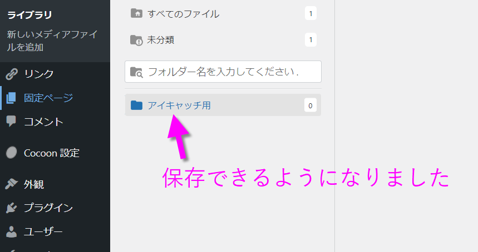Click the warning folder icon for 未分類
Viewport: 478px width, 252px height.
tap(136, 40)
